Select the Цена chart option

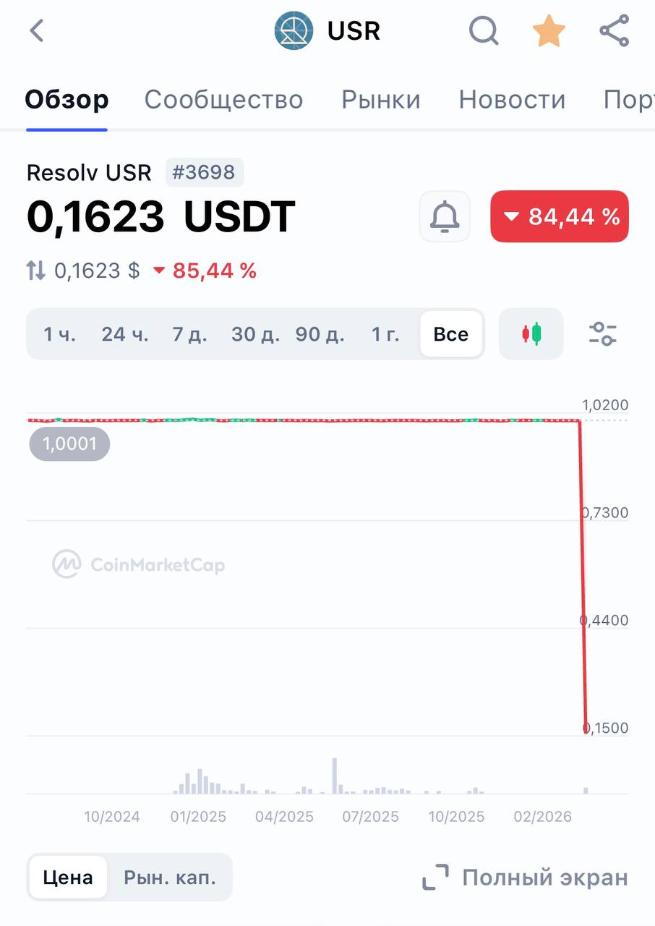tap(68, 878)
